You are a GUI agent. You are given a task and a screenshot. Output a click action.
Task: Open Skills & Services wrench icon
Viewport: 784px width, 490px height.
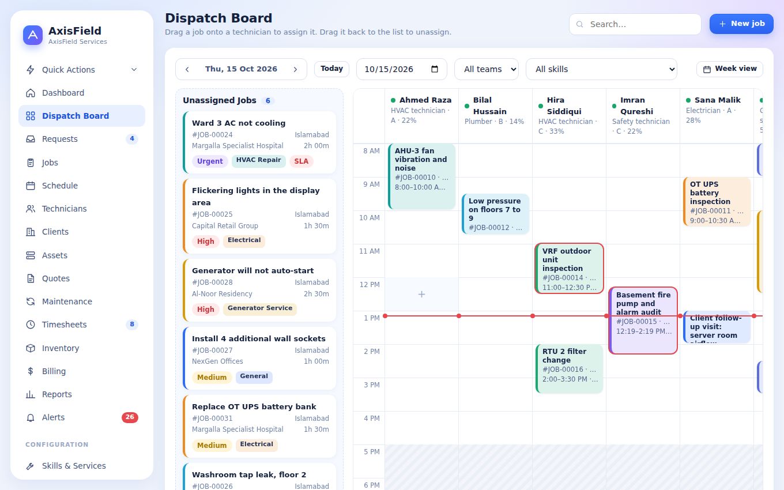click(31, 466)
